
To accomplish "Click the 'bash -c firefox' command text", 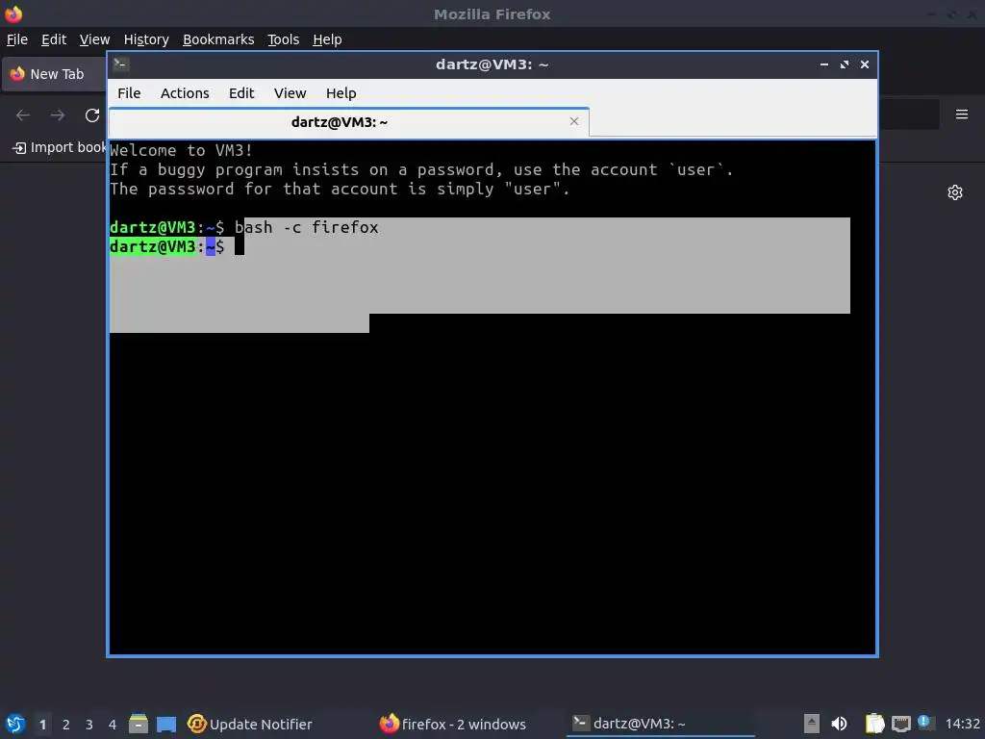I will [307, 227].
